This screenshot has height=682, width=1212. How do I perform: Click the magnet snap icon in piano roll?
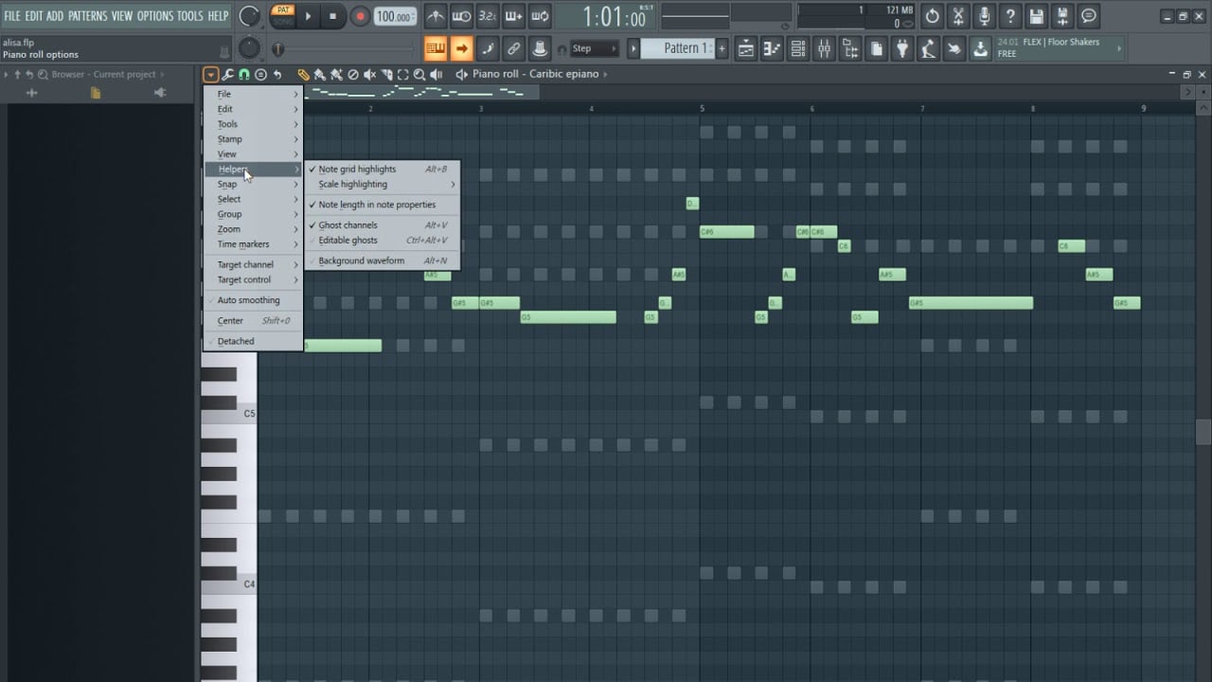coord(243,74)
